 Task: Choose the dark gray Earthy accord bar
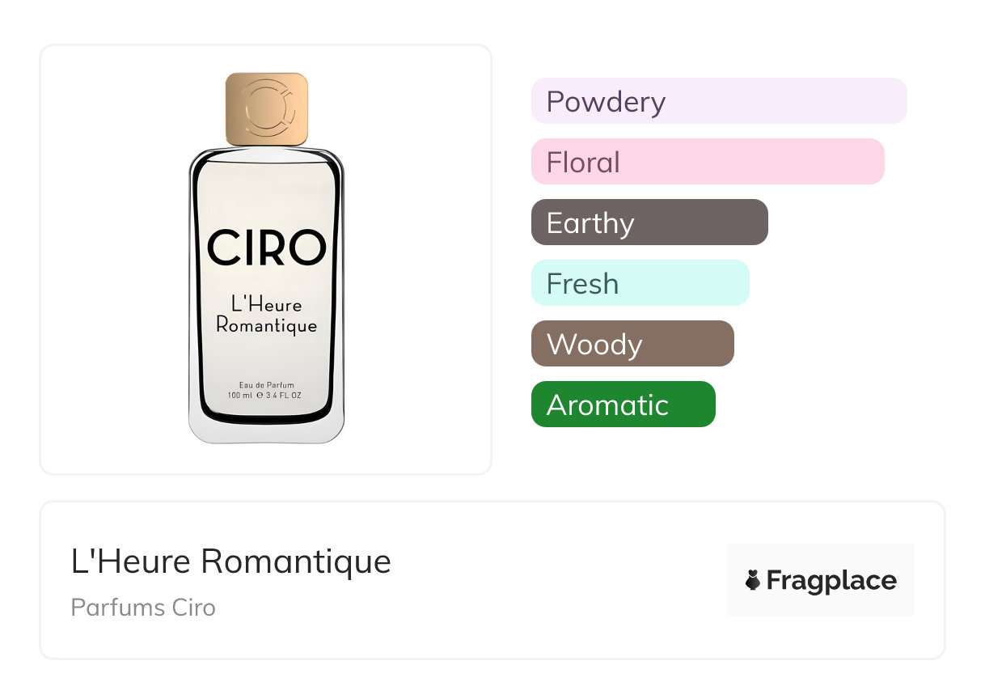pos(649,222)
